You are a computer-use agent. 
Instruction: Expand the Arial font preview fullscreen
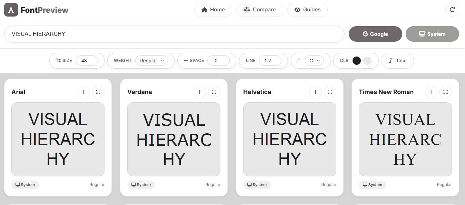tap(98, 92)
